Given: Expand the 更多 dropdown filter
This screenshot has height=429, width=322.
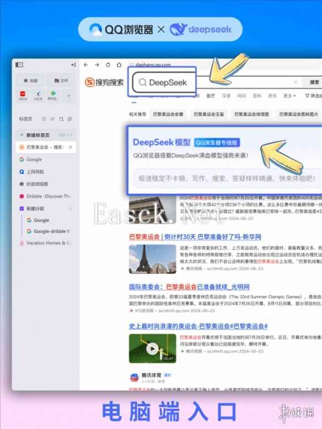Looking at the screenshot, I should point(289,96).
